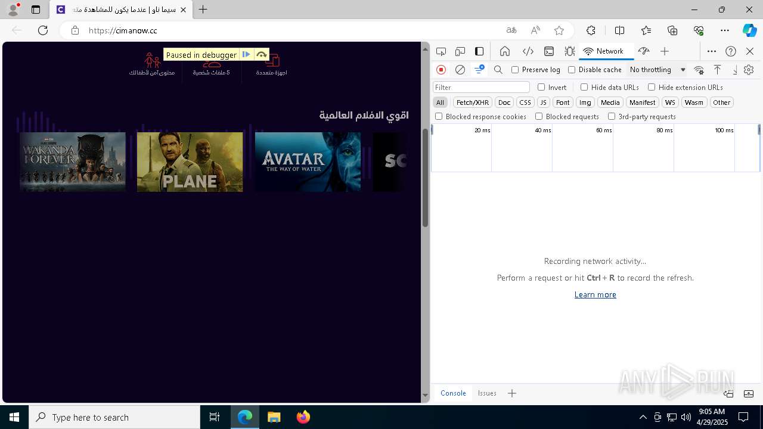Check Blocked response cookies
The height and width of the screenshot is (429, 763).
click(x=439, y=117)
